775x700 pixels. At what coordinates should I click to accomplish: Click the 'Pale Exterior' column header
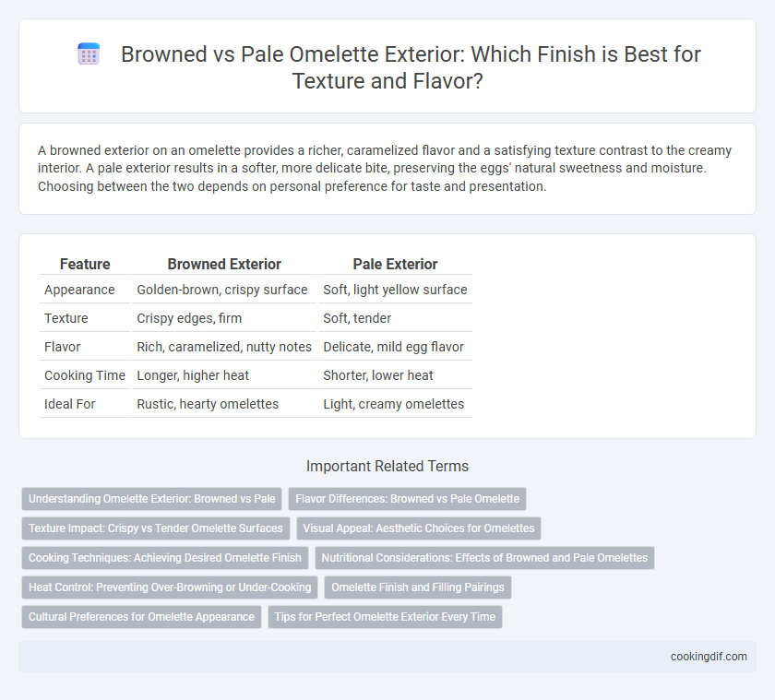point(395,265)
